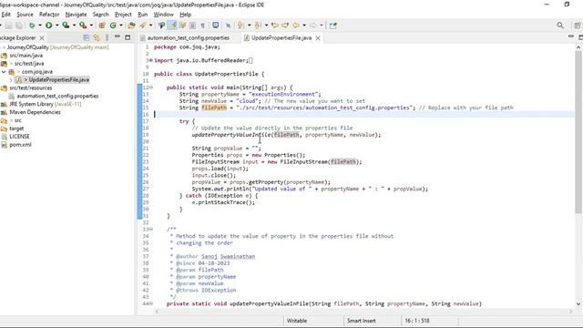Screen dimensions: 583x328
Task: Collapse the Javadoc comment at line 33
Action: [x=150, y=229]
